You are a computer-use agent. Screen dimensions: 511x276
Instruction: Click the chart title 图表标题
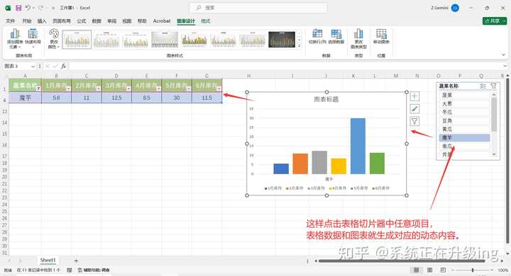[x=326, y=100]
